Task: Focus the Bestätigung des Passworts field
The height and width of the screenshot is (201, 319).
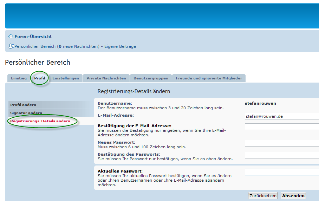Action: pos(282,155)
